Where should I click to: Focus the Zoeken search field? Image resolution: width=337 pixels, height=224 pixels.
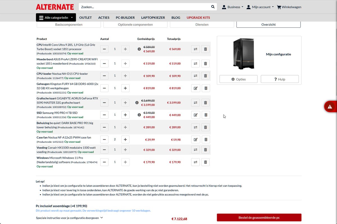tap(145, 7)
